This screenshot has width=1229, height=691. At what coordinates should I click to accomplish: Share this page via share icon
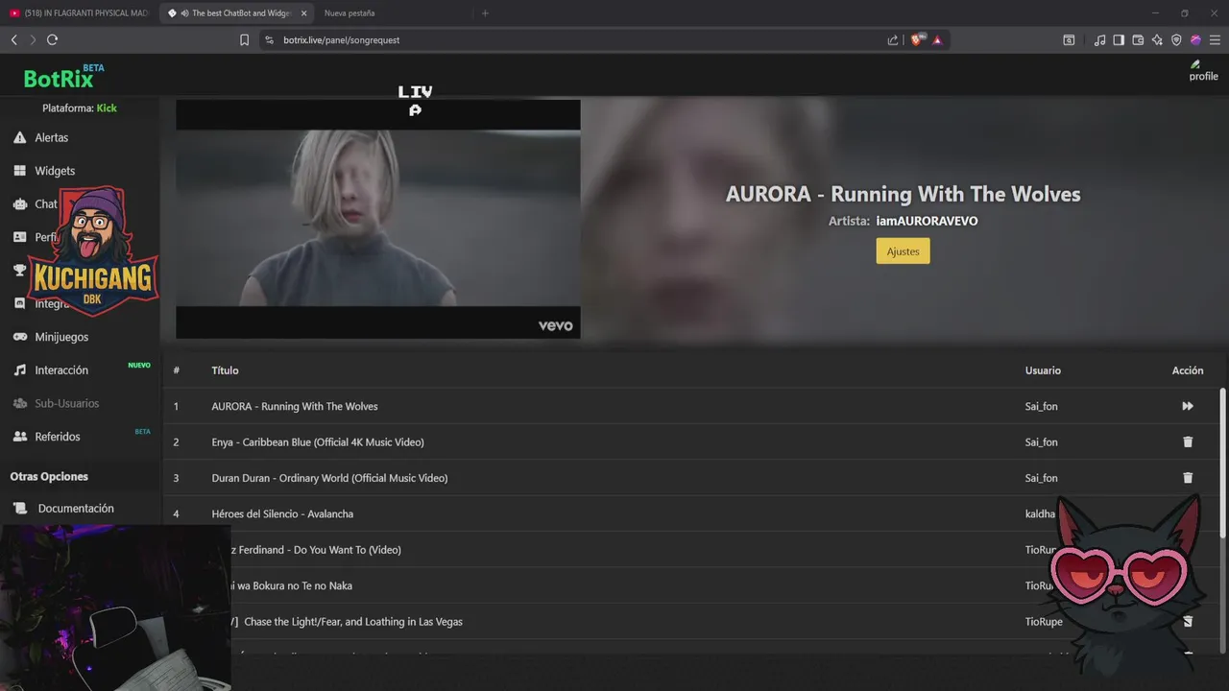pyautogui.click(x=893, y=40)
